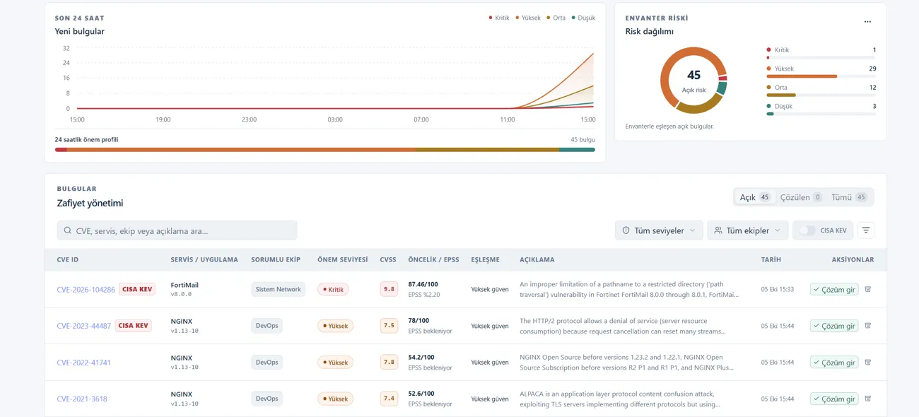
Task: Click the ÖNCELİK / EPSS column header
Action: [x=433, y=259]
